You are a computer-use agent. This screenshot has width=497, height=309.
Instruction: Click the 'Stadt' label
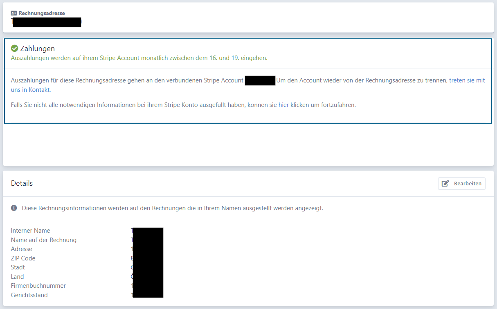tap(18, 267)
